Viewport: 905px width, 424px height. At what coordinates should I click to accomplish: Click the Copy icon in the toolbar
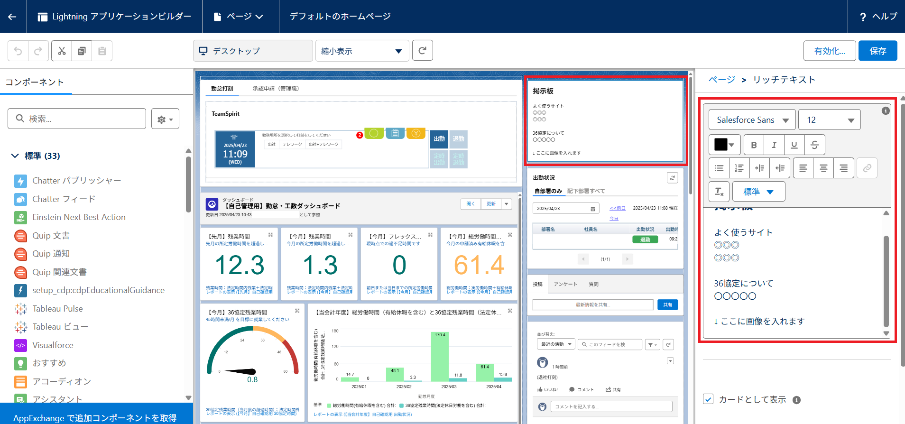[x=82, y=51]
